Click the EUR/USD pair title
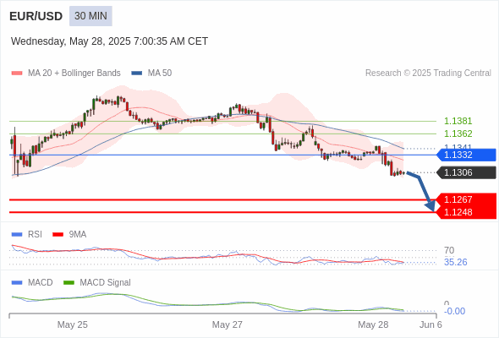 [36, 16]
